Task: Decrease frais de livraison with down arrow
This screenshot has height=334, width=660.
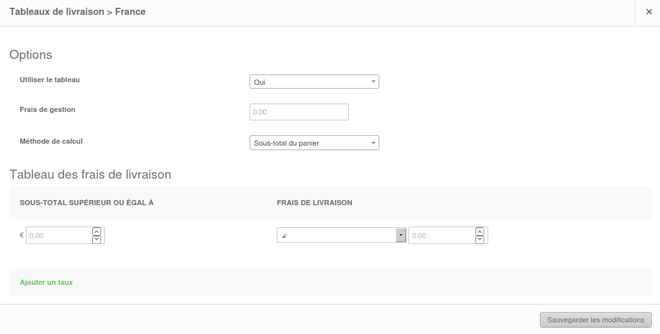Action: (480, 239)
